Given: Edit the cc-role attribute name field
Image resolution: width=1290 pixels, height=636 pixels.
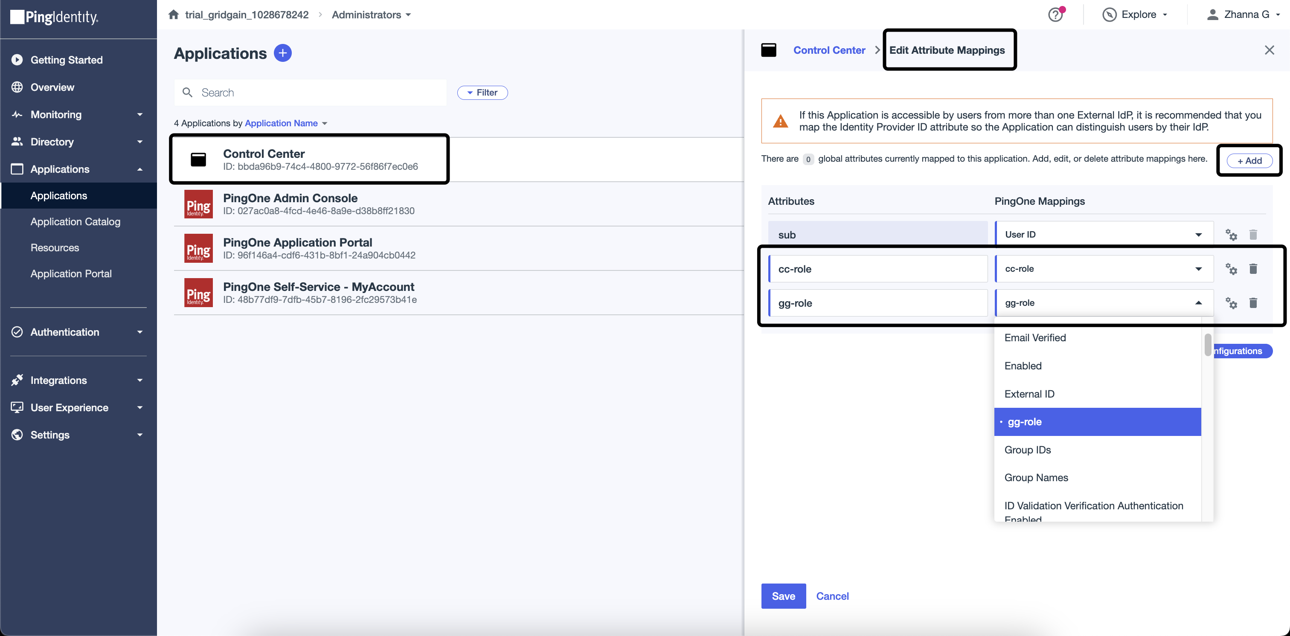Looking at the screenshot, I should point(878,269).
